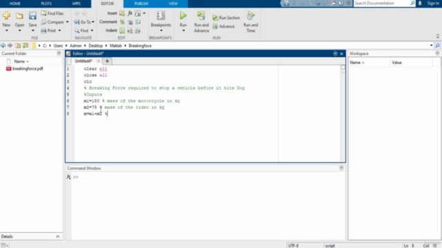Expand the Open dropdown arrow
The height and width of the screenshot is (248, 442).
pos(19,30)
